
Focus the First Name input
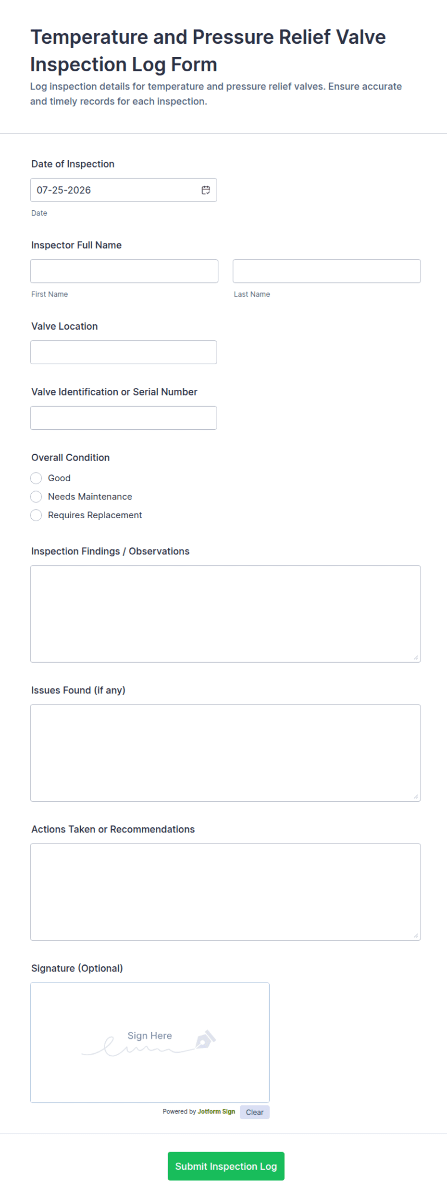coord(124,271)
